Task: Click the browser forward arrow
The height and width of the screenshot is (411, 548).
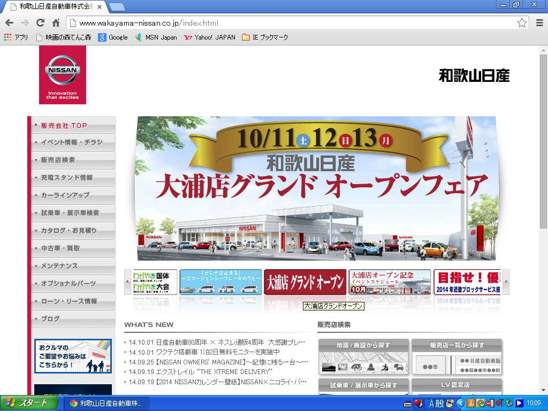Action: click(x=25, y=23)
